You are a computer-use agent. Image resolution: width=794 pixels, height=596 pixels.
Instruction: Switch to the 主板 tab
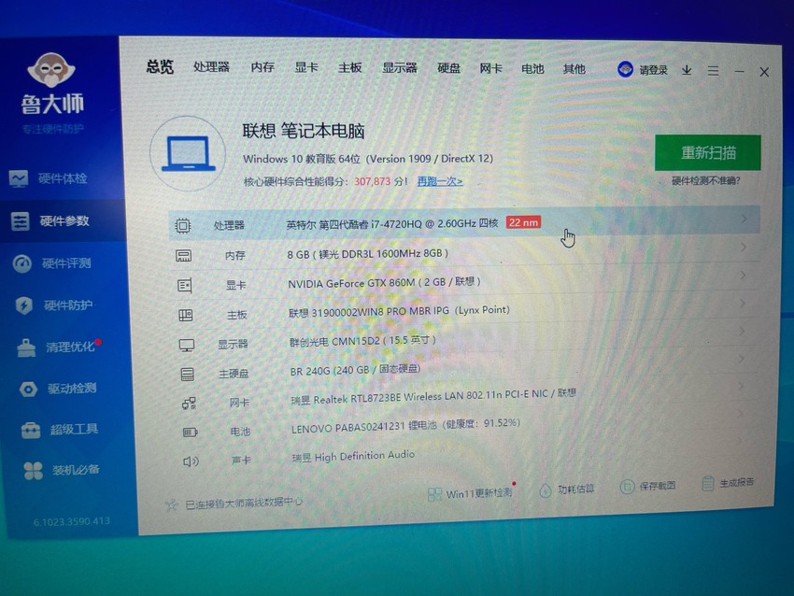(350, 67)
